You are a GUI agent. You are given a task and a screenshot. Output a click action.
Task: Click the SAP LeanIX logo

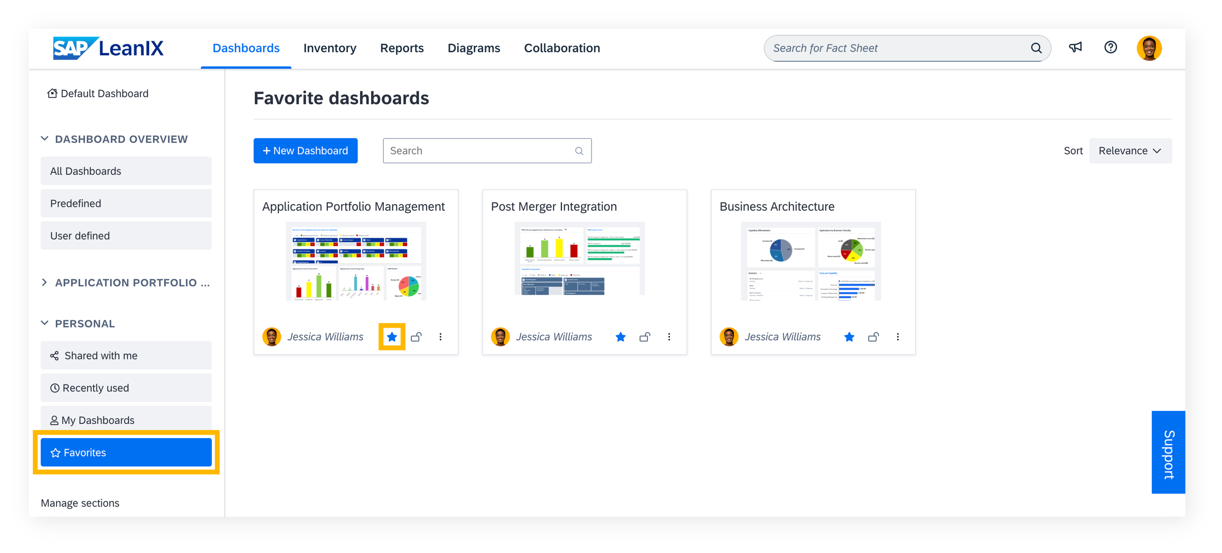(108, 48)
